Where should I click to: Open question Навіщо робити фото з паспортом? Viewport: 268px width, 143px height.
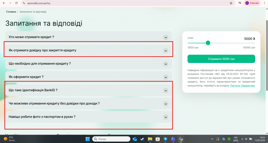pyautogui.click(x=89, y=117)
